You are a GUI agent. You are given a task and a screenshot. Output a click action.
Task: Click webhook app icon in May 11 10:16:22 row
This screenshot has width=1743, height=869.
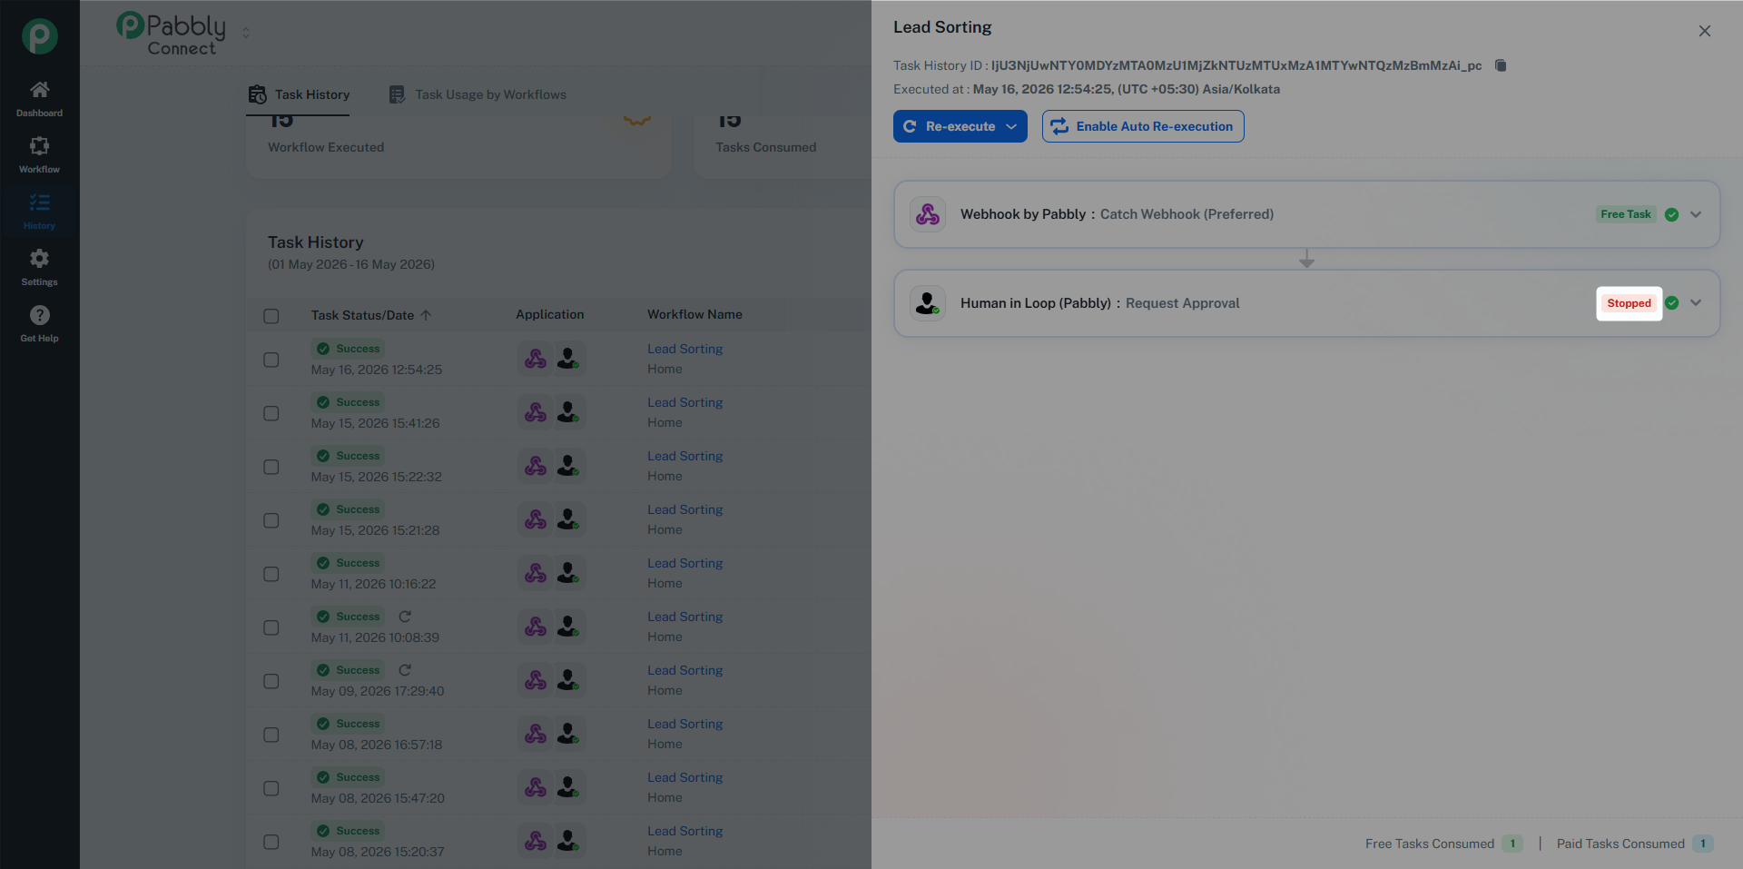click(x=536, y=573)
